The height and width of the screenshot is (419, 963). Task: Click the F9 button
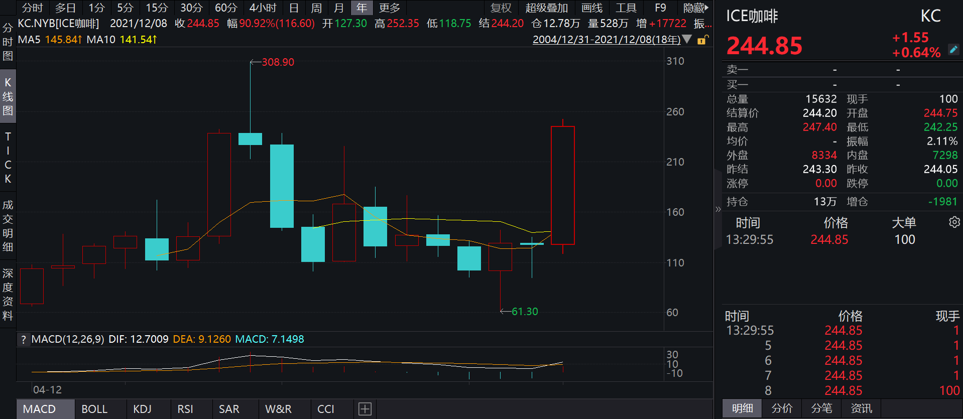coord(661,8)
